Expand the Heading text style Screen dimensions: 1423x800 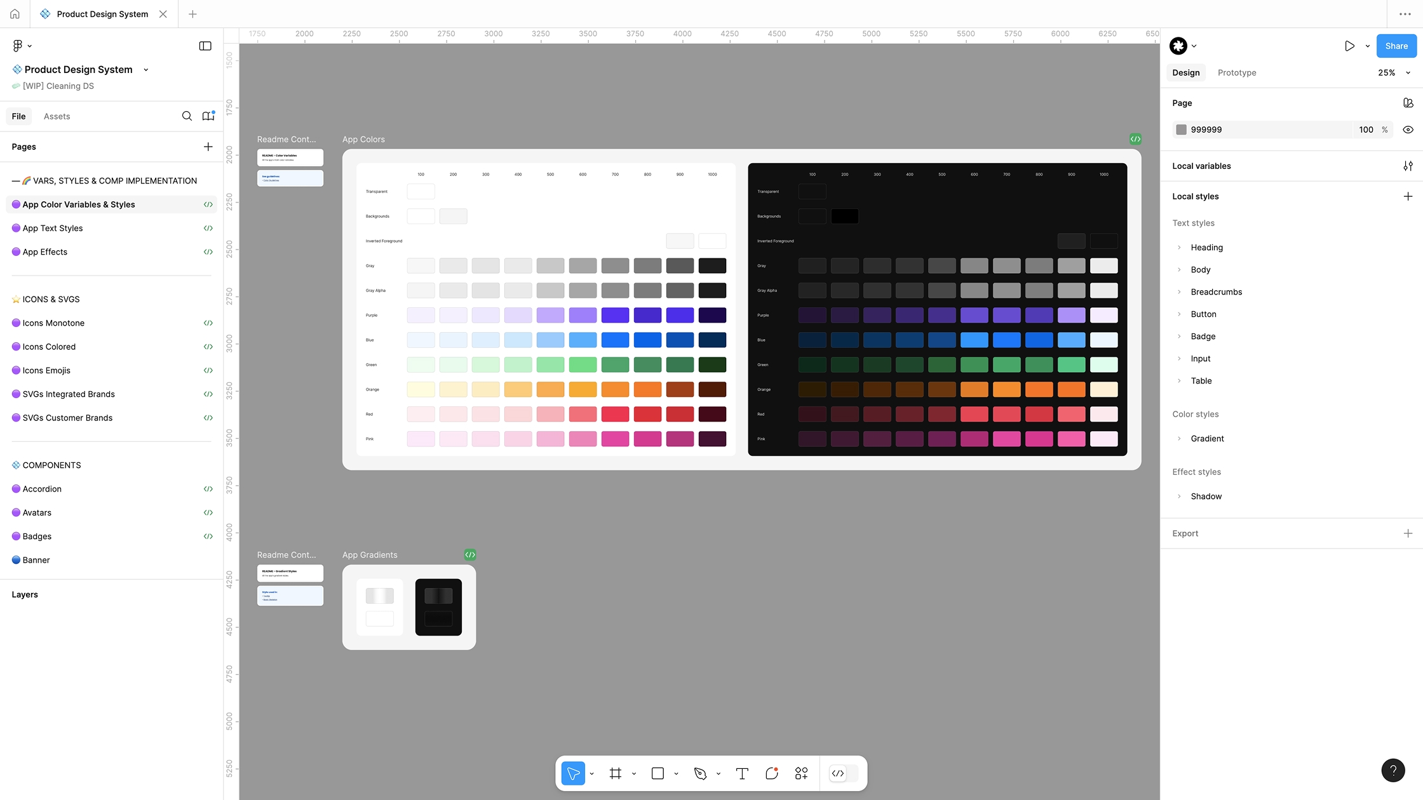(1180, 248)
